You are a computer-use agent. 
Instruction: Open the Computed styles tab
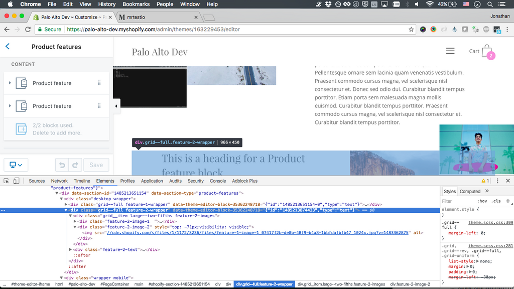(x=470, y=191)
